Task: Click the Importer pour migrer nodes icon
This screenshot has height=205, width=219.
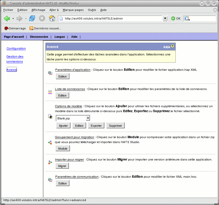Action: click(x=50, y=162)
